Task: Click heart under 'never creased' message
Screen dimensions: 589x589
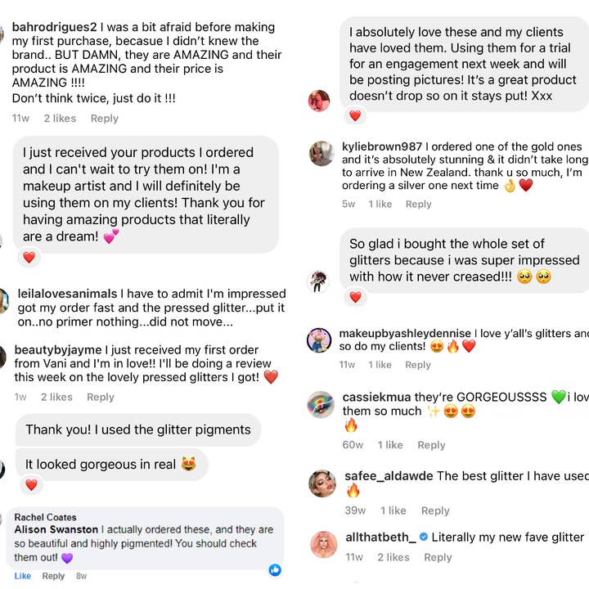Action: click(x=355, y=297)
